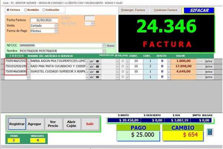Open the Venta Contado dropdown
The height and width of the screenshot is (149, 223).
pyautogui.click(x=56, y=26)
